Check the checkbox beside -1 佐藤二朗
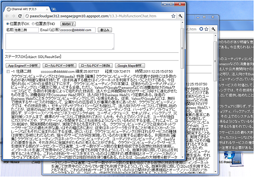 pyautogui.click(x=8, y=71)
